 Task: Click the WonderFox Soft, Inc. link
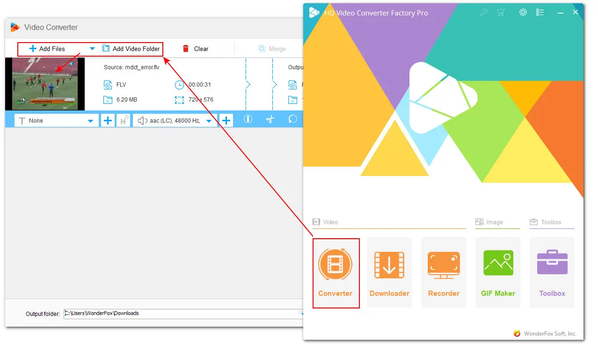(550, 334)
